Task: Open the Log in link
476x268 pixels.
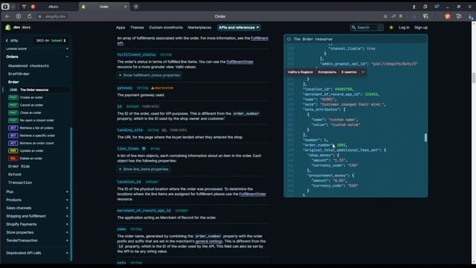Action: click(x=404, y=28)
